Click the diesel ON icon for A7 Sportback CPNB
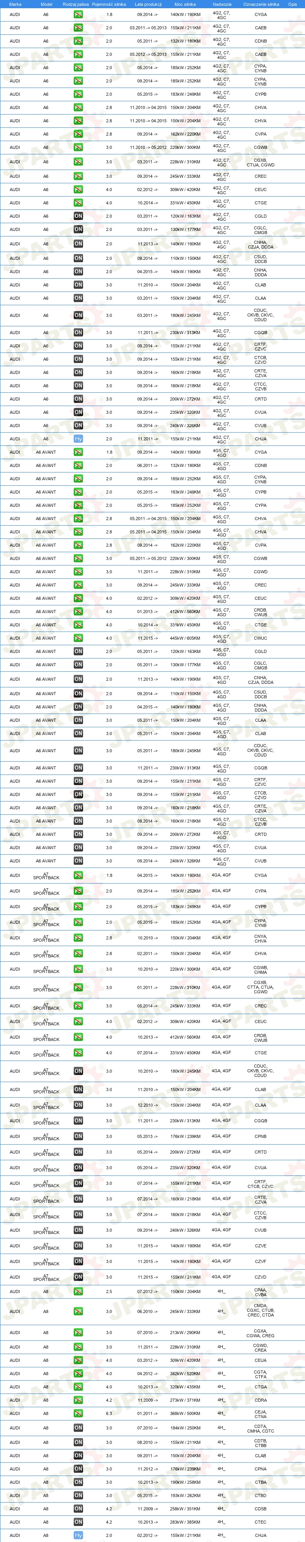Viewport: 305px width, 1542px height. pyautogui.click(x=78, y=1136)
